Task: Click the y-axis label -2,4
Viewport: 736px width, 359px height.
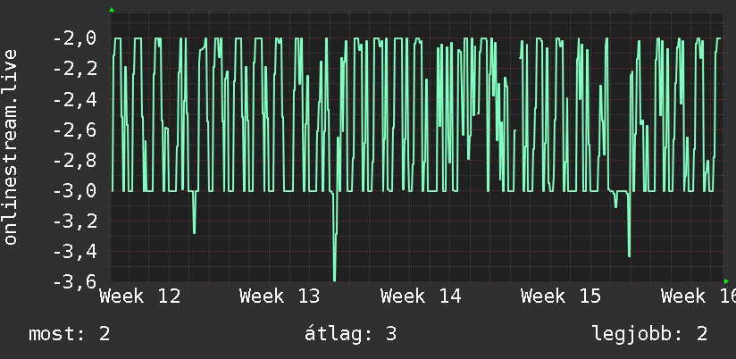Action: point(74,99)
